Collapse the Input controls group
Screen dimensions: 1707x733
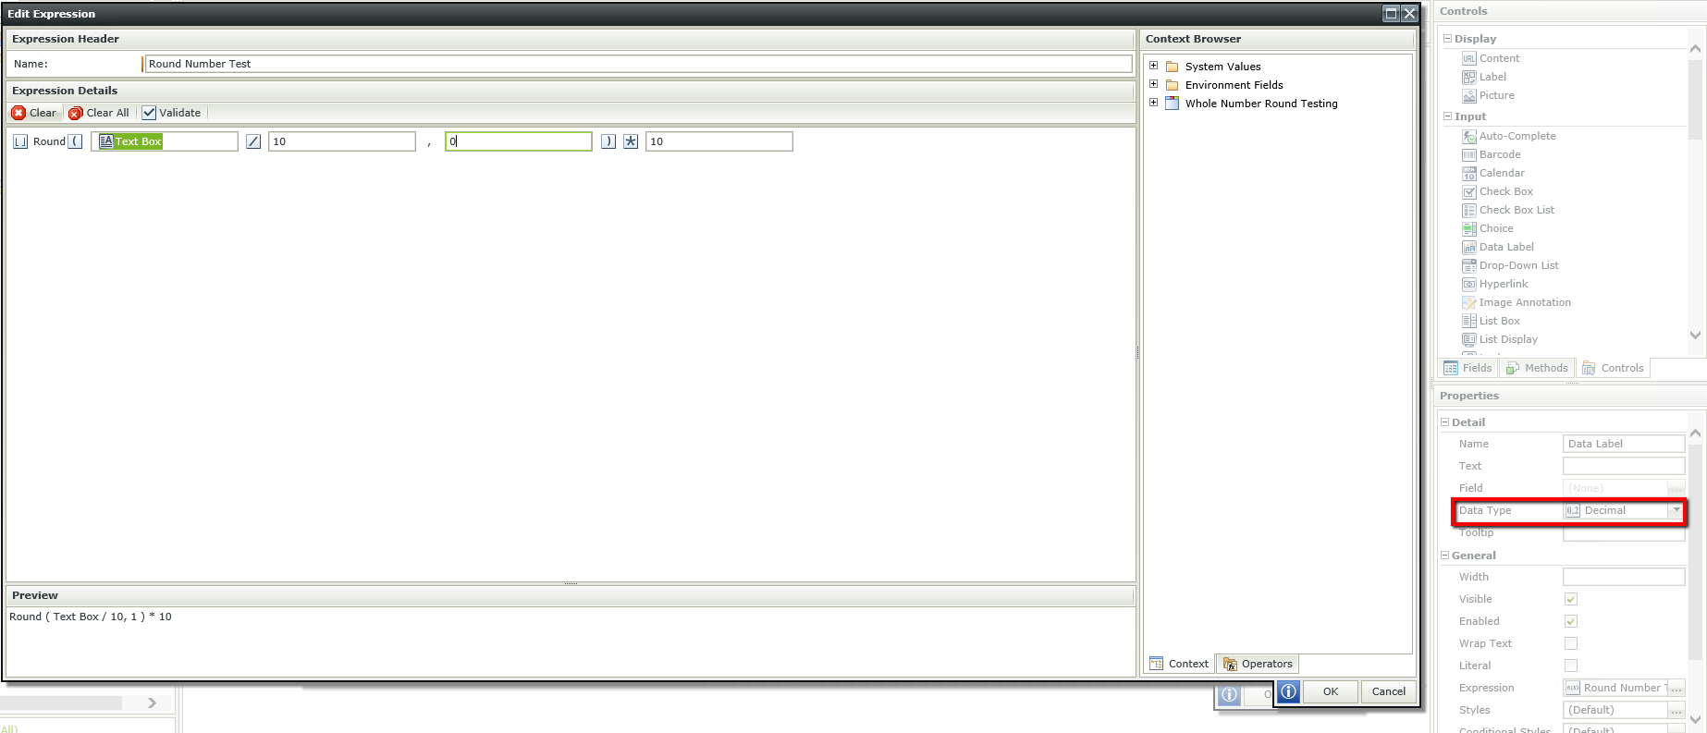coord(1448,116)
